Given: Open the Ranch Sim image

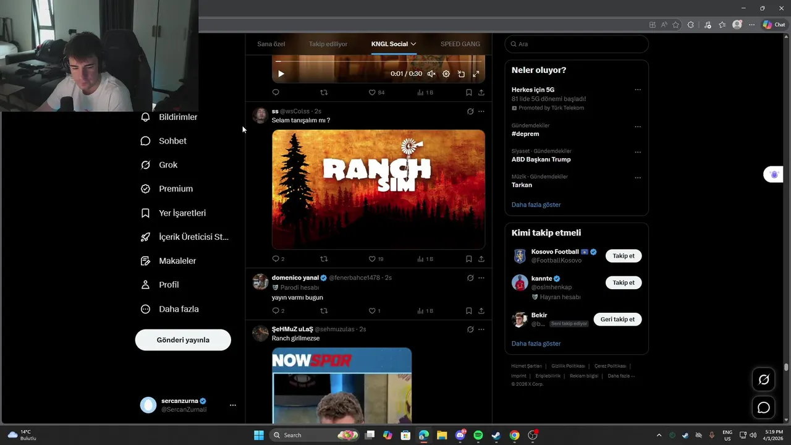Looking at the screenshot, I should (378, 189).
